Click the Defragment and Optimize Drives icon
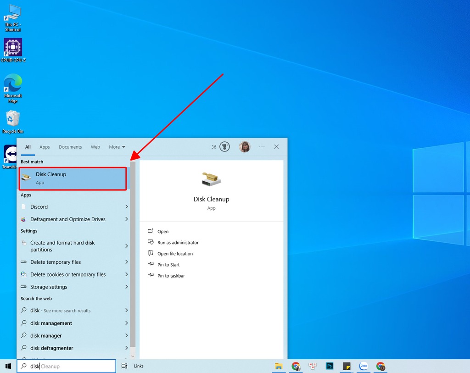The image size is (470, 373). [x=23, y=219]
